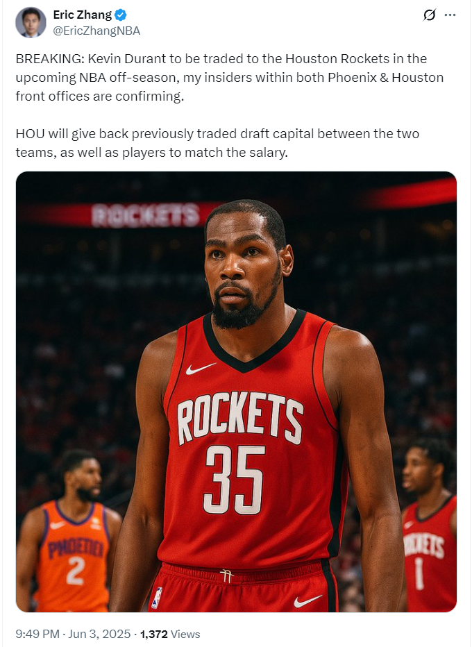Click the blurred ROCKETS arena banner
The height and width of the screenshot is (647, 472).
(146, 215)
